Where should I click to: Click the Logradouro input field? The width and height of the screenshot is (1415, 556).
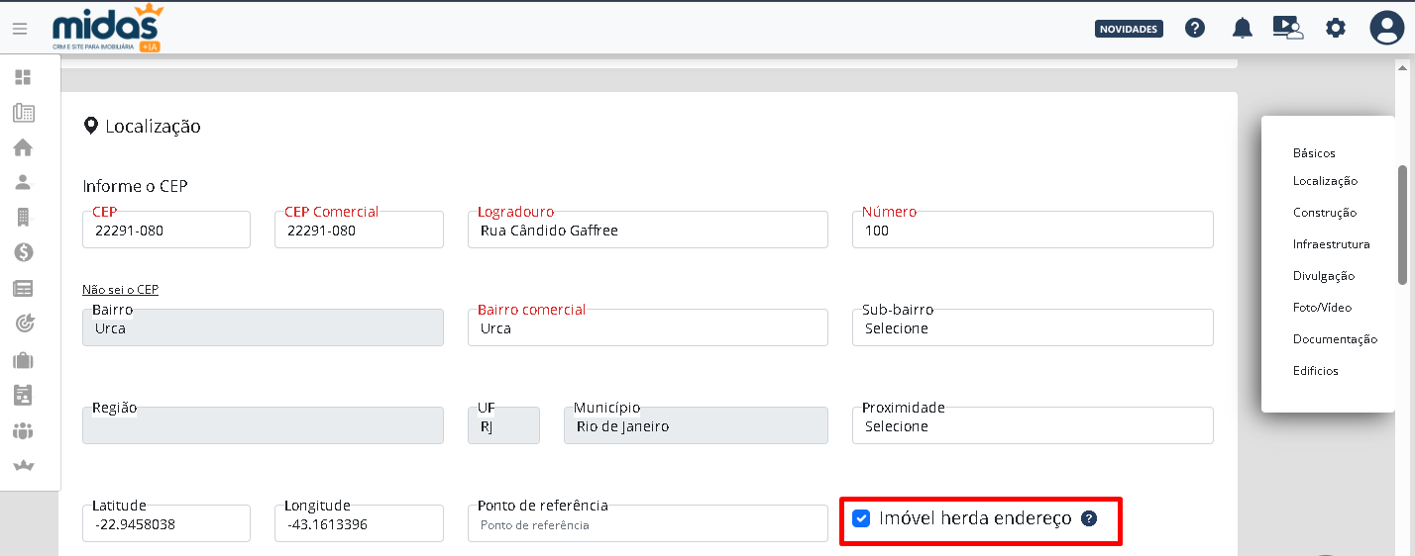click(x=647, y=231)
